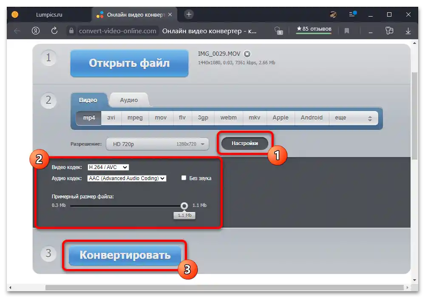
Task: Switch to the Lumpics.ru browser tab
Action: (49, 14)
